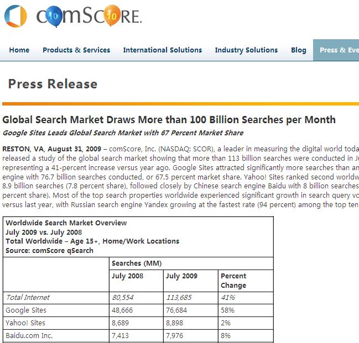359x343 pixels.
Task: Visit the Blog navigation link
Action: (299, 50)
